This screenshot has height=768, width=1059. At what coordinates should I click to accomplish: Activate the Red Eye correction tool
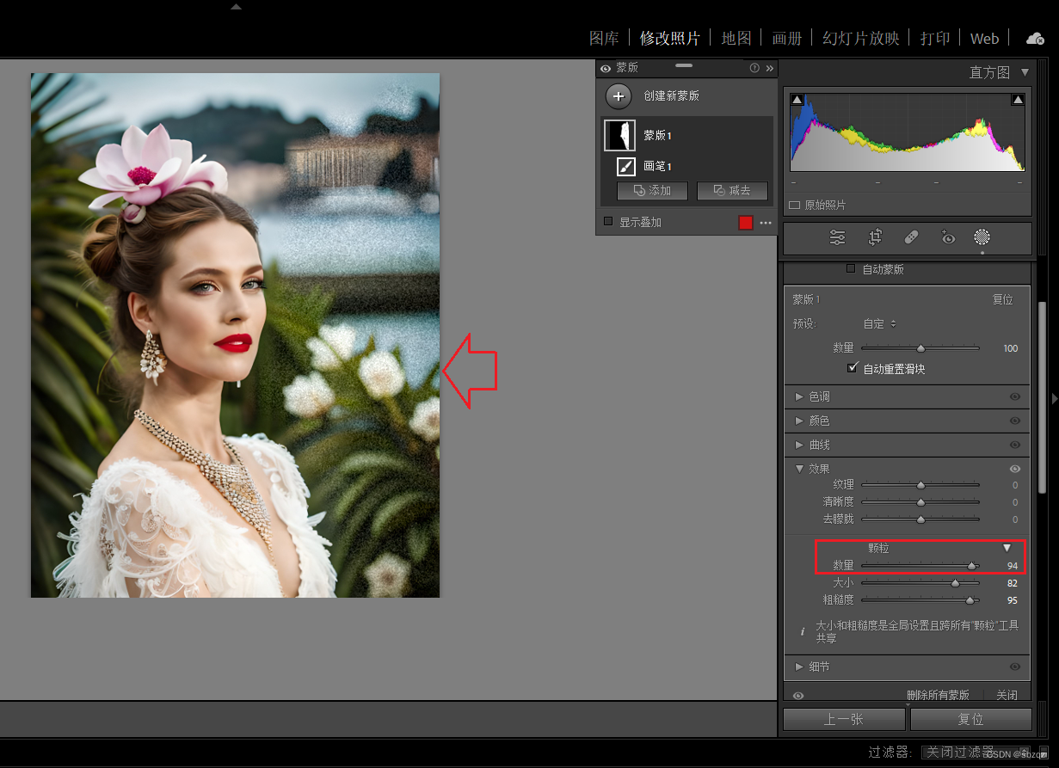coord(948,237)
